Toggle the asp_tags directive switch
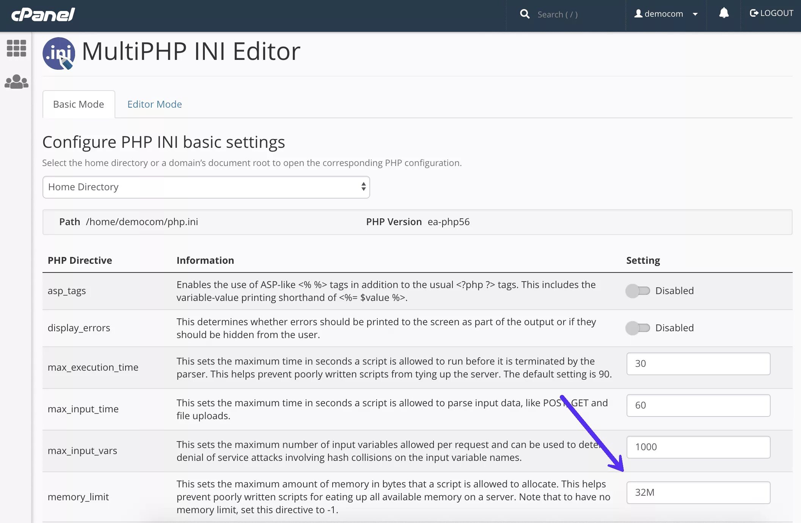801x523 pixels. (x=638, y=290)
